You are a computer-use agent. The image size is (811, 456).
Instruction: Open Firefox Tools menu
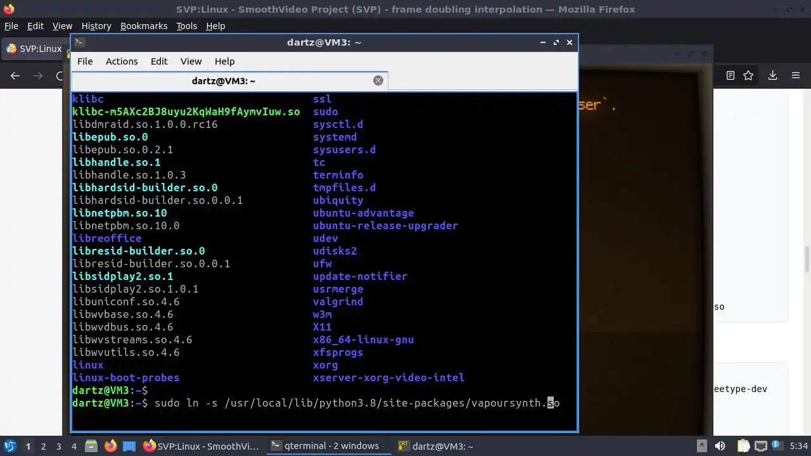[186, 26]
